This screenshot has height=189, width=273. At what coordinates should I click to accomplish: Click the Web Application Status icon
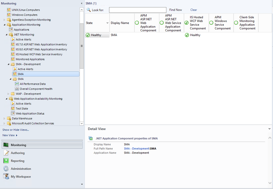(x=13, y=114)
